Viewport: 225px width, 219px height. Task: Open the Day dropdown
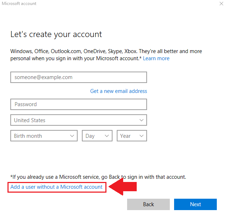click(97, 136)
